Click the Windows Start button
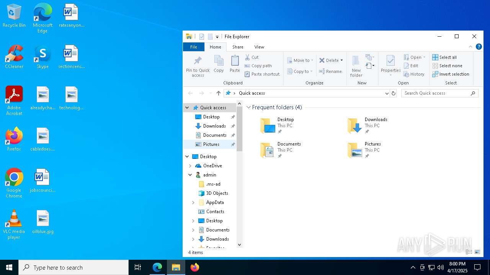Screen dimensions: 490x275 coord(9,267)
